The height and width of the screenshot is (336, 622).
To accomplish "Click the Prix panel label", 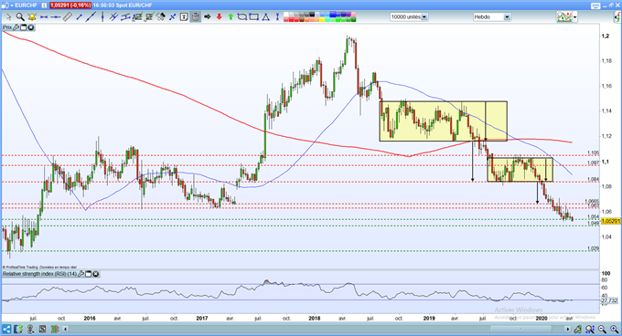I will pos(7,27).
